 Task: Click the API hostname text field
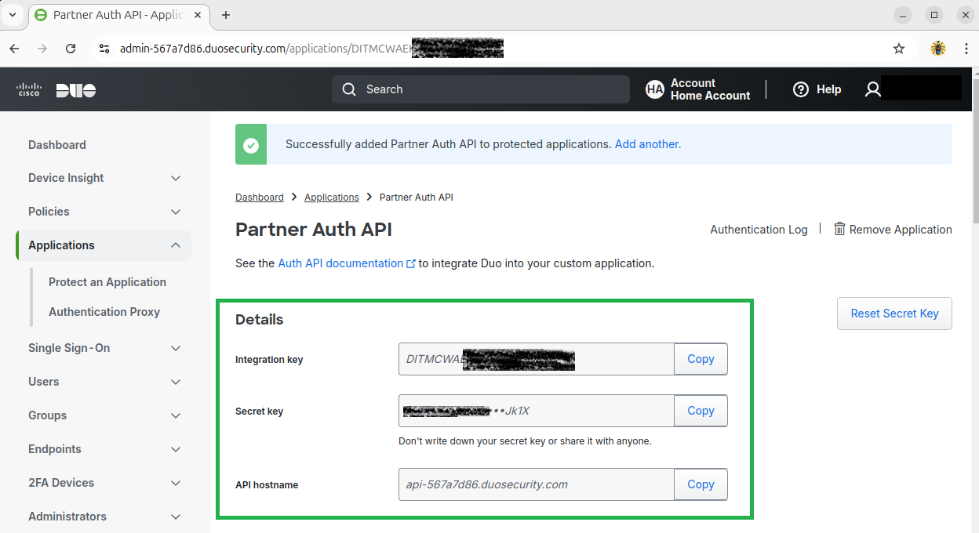[x=536, y=484]
